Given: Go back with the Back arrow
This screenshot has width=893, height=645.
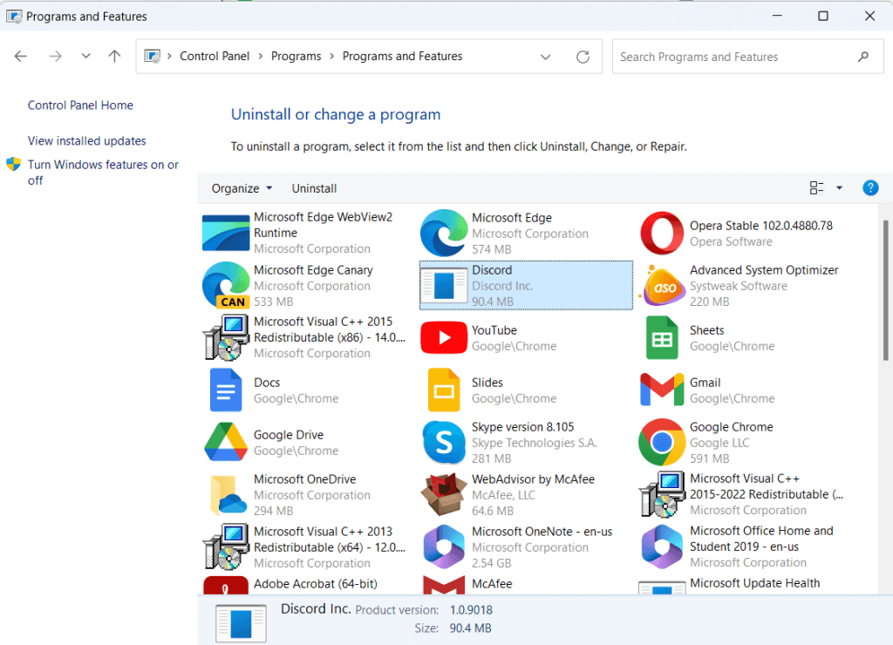Looking at the screenshot, I should (21, 56).
